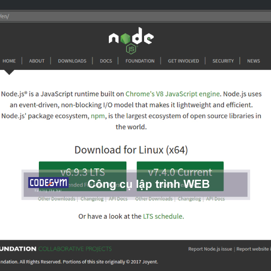Click the browser address bar

[135, 16]
